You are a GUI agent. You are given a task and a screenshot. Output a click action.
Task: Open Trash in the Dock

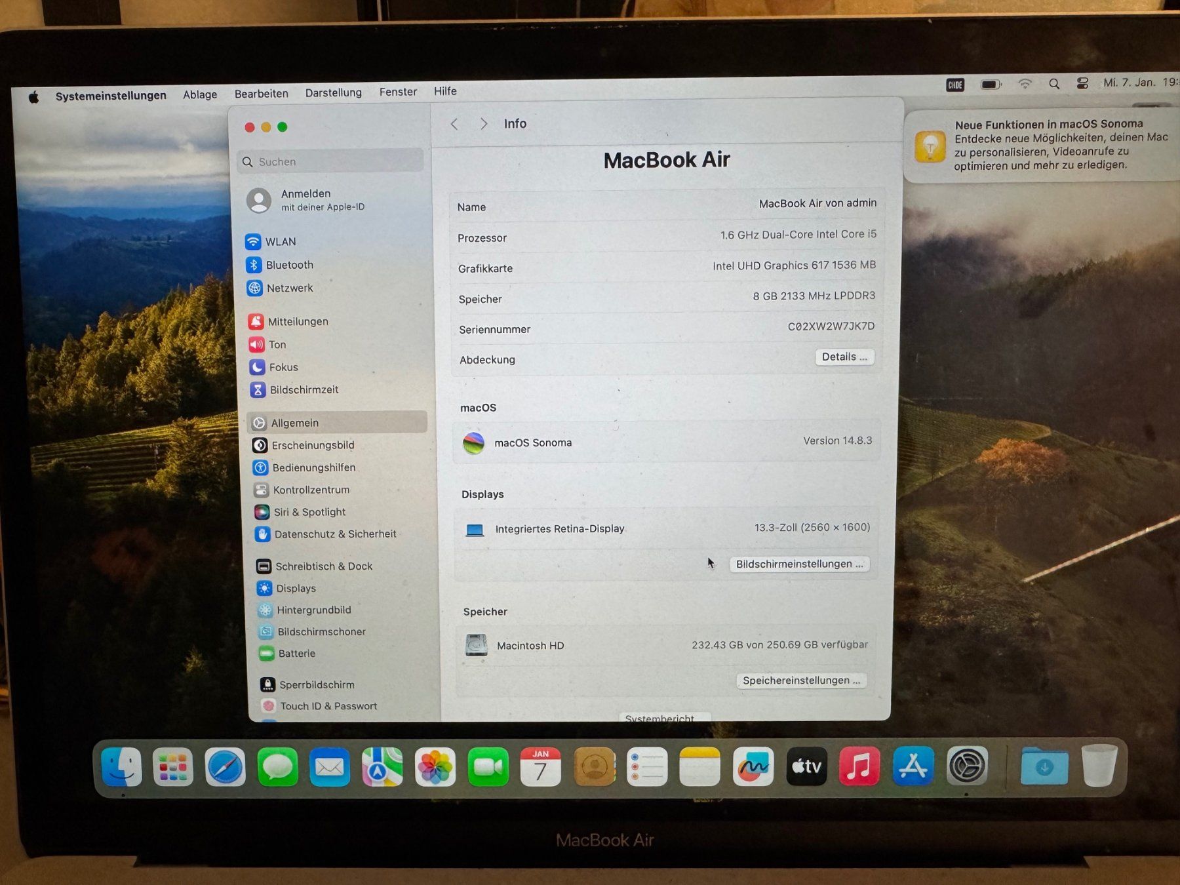tap(1099, 765)
